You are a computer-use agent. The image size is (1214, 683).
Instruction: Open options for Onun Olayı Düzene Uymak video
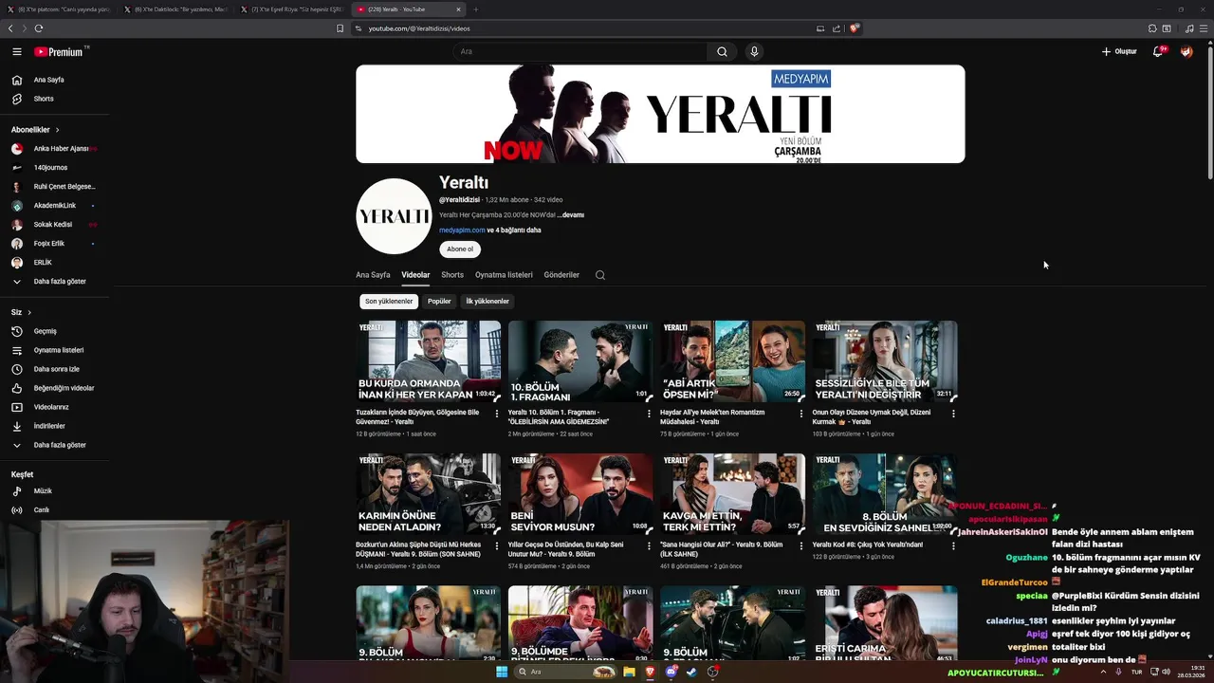point(953,414)
